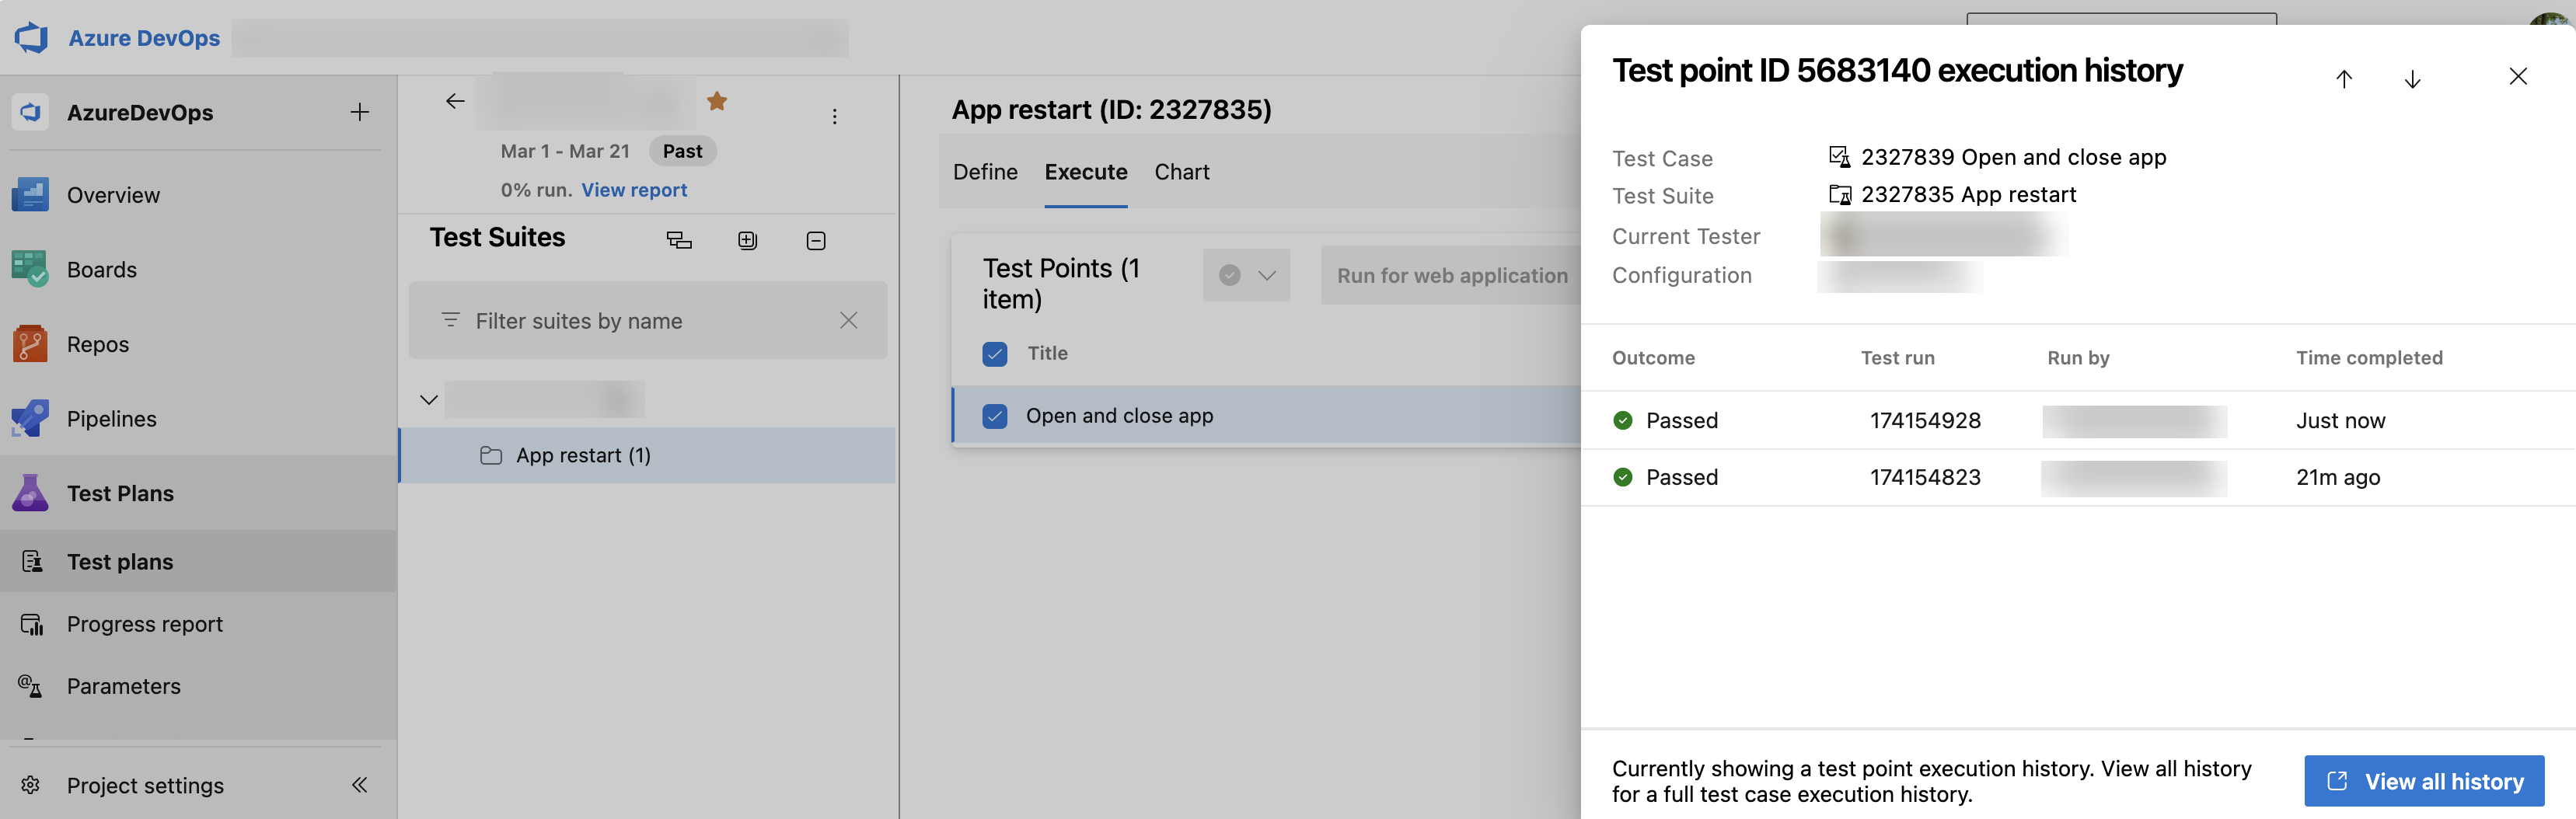Open View report link
The width and height of the screenshot is (2576, 819).
(x=634, y=189)
